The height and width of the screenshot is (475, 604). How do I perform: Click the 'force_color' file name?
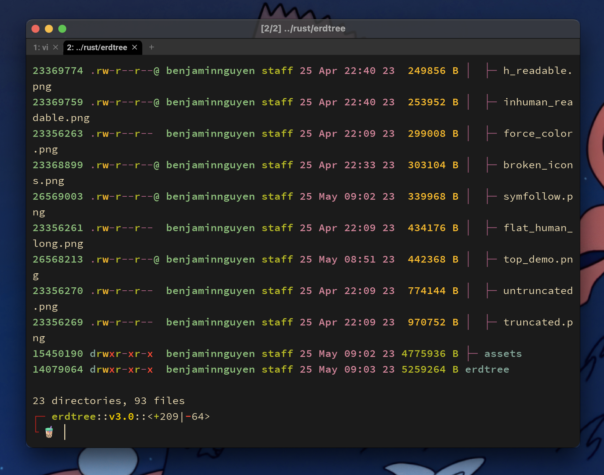[x=538, y=133]
